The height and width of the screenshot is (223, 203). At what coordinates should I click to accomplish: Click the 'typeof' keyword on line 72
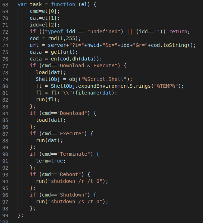(54, 31)
